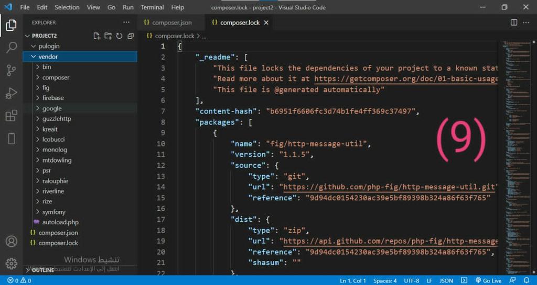Viewport: 537px width, 285px height.
Task: Open Explorer more actions ellipsis
Action: [x=126, y=22]
